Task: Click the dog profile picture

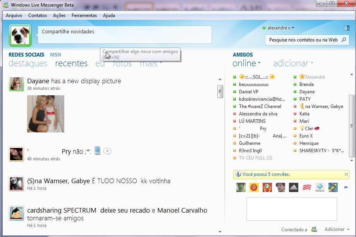Action: pyautogui.click(x=20, y=35)
